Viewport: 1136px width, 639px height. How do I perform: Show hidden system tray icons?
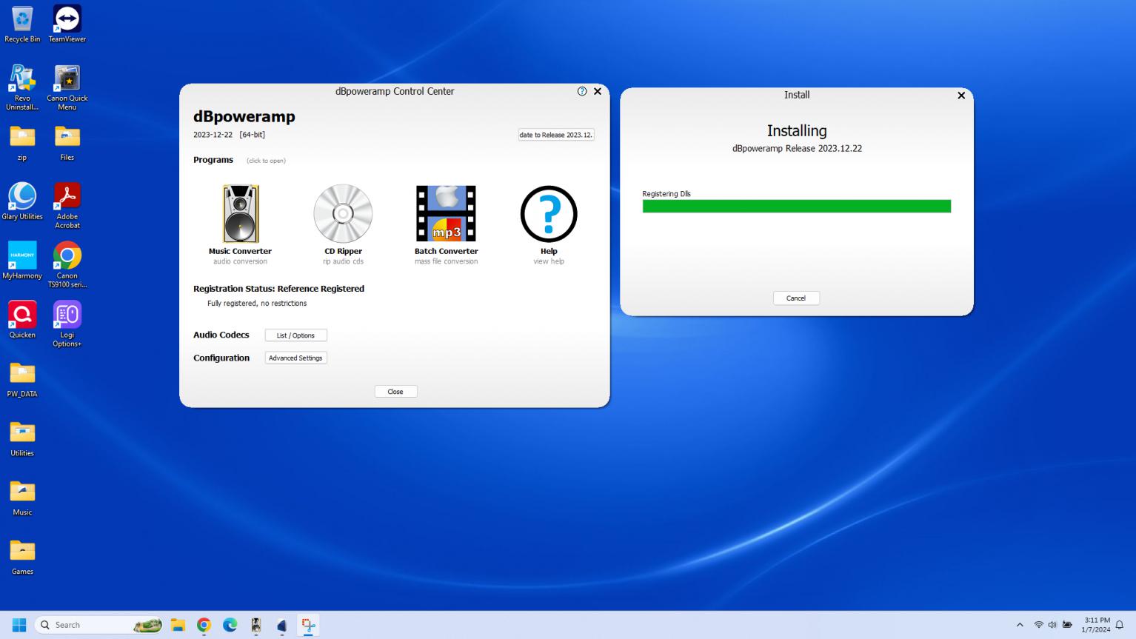click(x=1020, y=625)
